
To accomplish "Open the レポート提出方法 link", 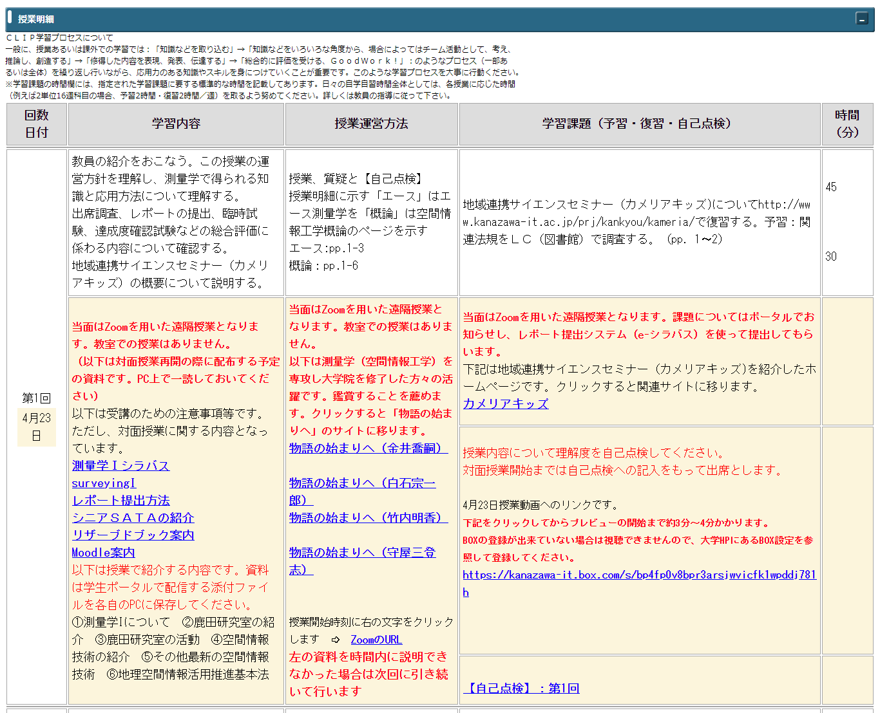I will 120,500.
